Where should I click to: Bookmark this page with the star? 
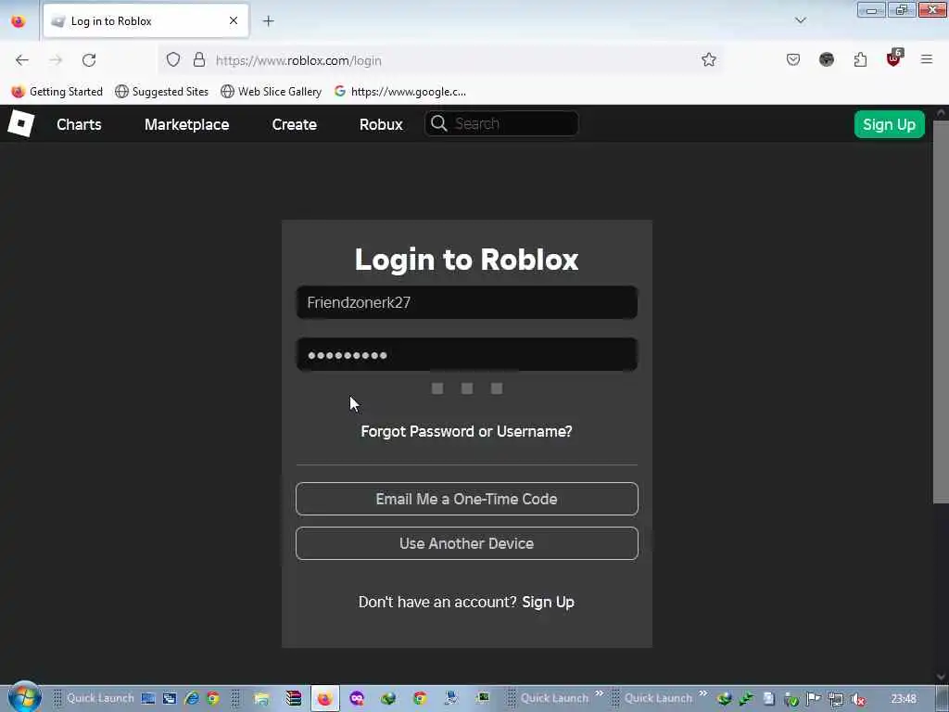[x=709, y=59]
